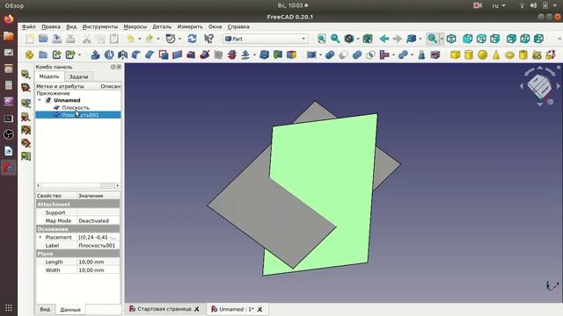Create a new document with the New icon
Image resolution: width=563 pixels, height=316 pixels.
pyautogui.click(x=29, y=39)
